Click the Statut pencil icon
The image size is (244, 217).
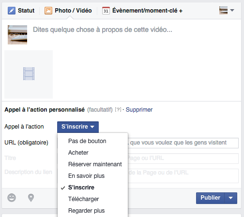tap(12, 11)
